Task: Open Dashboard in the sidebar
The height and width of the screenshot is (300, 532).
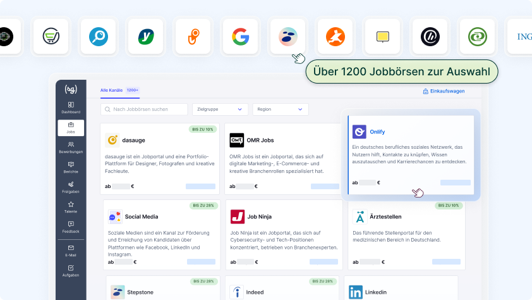Action: (x=71, y=108)
